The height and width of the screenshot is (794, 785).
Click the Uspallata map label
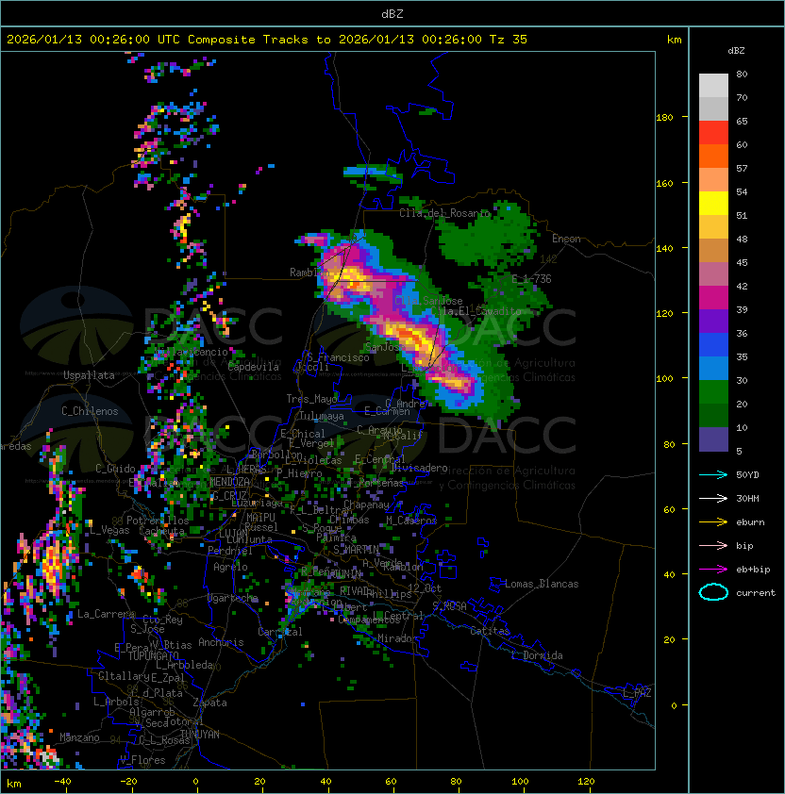click(x=89, y=375)
